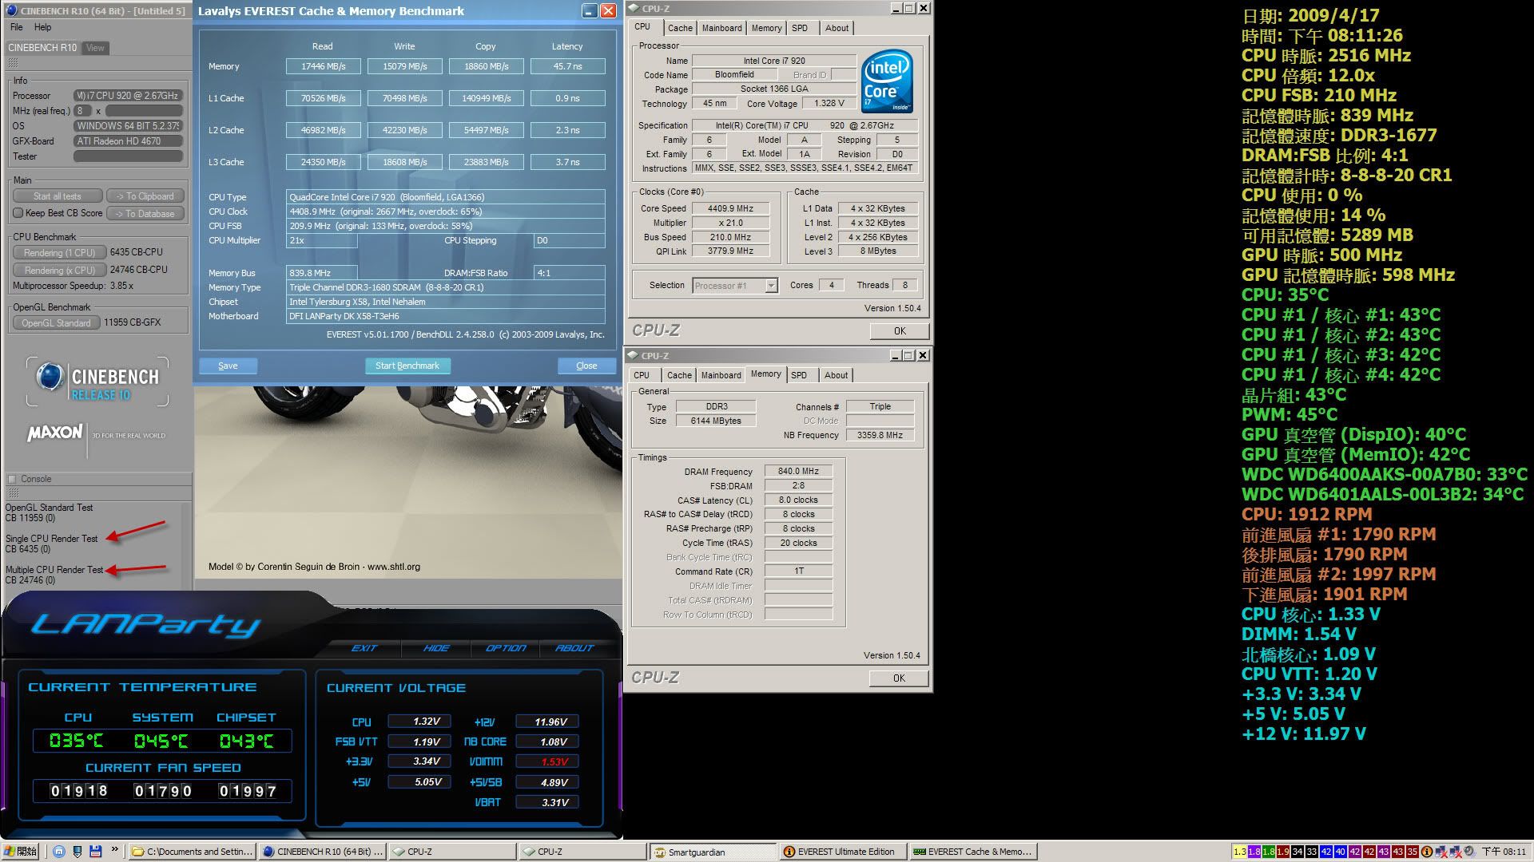Open Mainboard tab in upper CPU-Z window
Viewport: 1534px width, 862px height.
click(x=721, y=28)
